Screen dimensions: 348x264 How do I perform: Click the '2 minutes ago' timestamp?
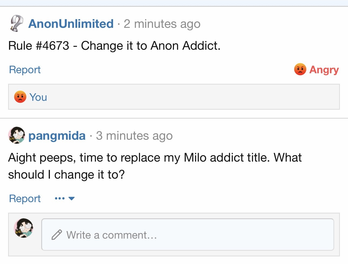click(x=162, y=24)
